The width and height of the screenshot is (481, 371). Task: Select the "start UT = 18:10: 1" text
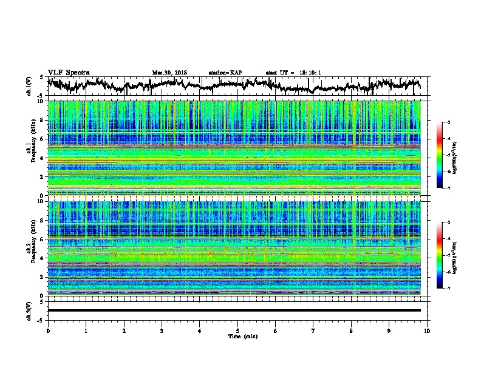pos(293,73)
